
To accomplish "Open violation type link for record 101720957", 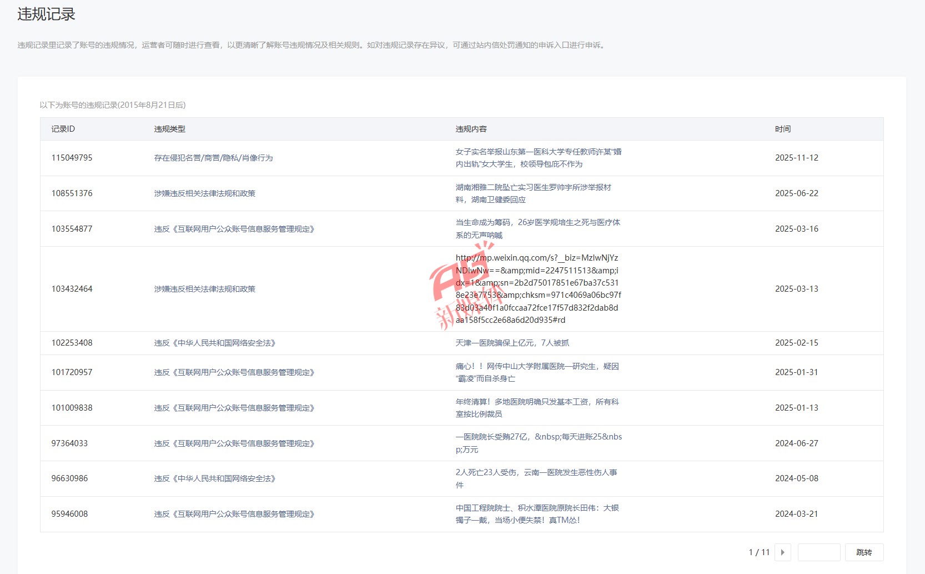I will pyautogui.click(x=234, y=372).
